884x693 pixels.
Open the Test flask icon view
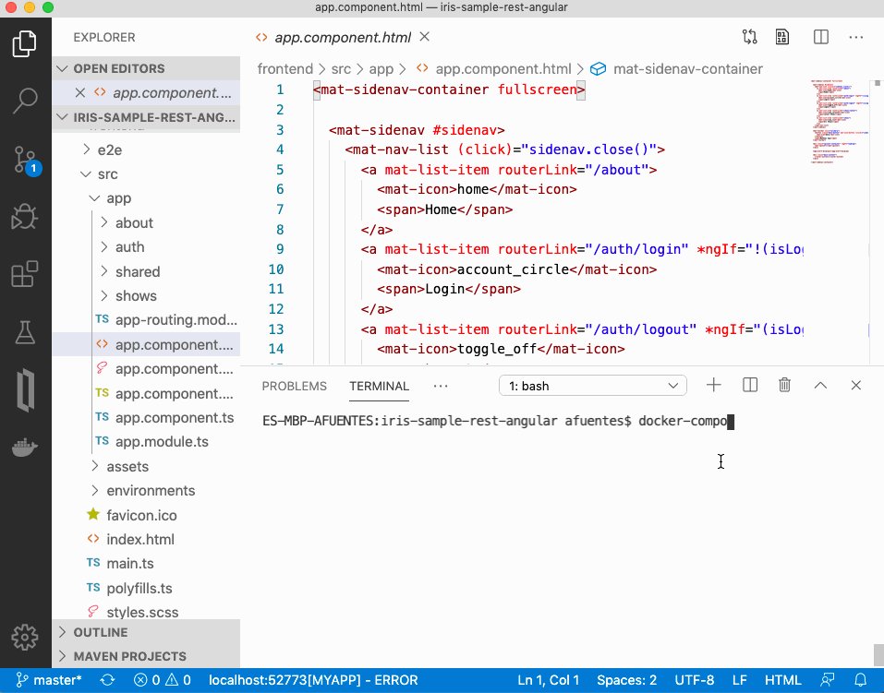25,333
